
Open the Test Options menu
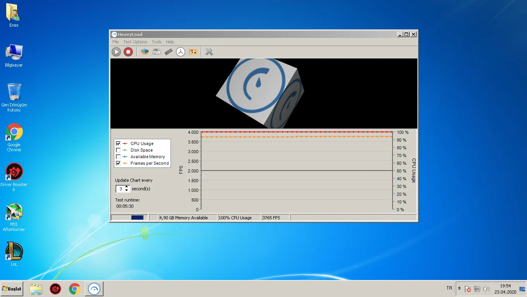click(135, 42)
